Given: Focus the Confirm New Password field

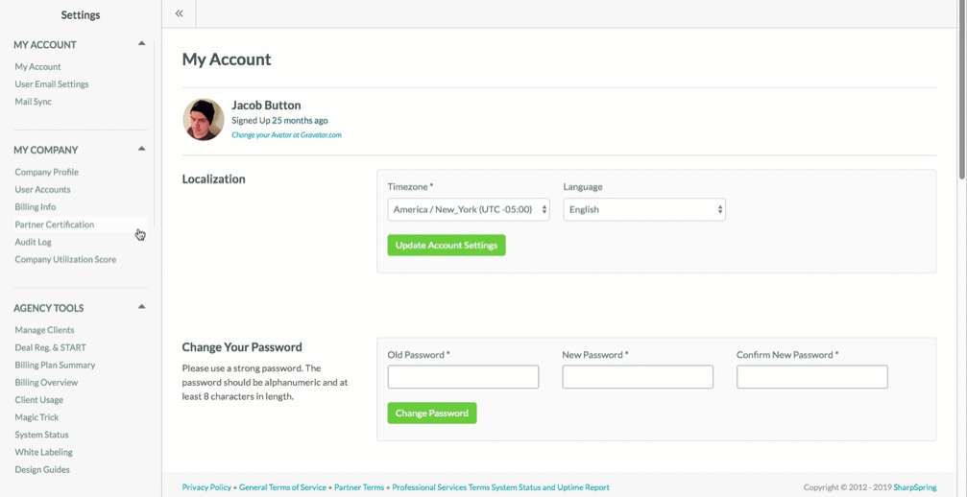Looking at the screenshot, I should 812,377.
